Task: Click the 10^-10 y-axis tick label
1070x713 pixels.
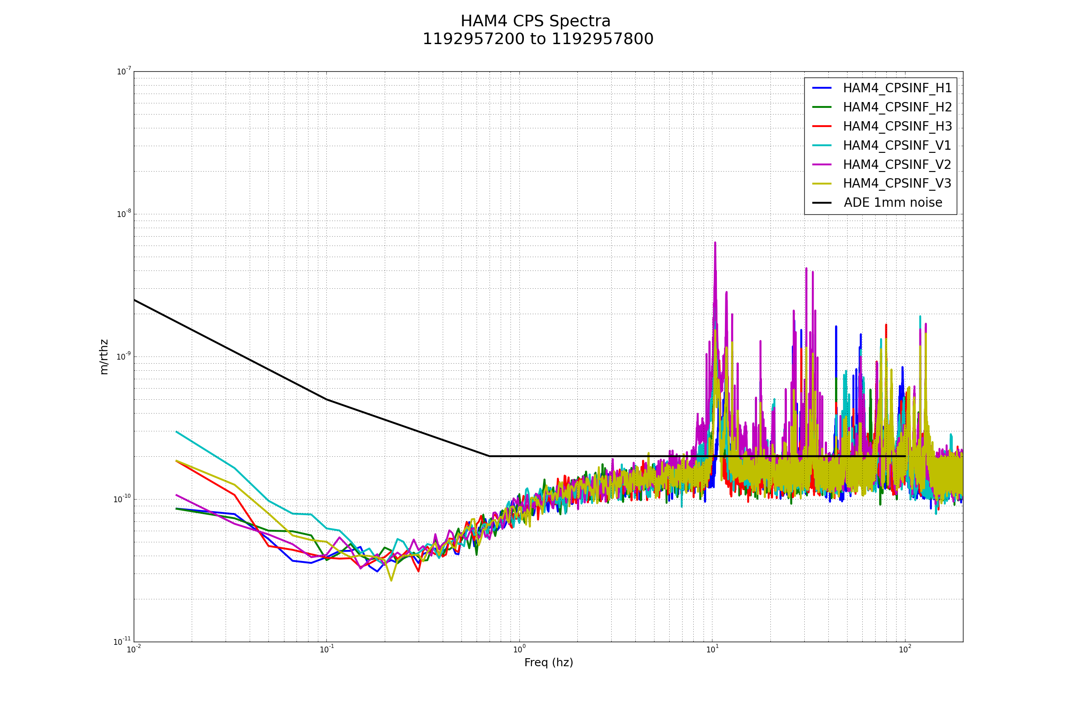Action: (122, 499)
